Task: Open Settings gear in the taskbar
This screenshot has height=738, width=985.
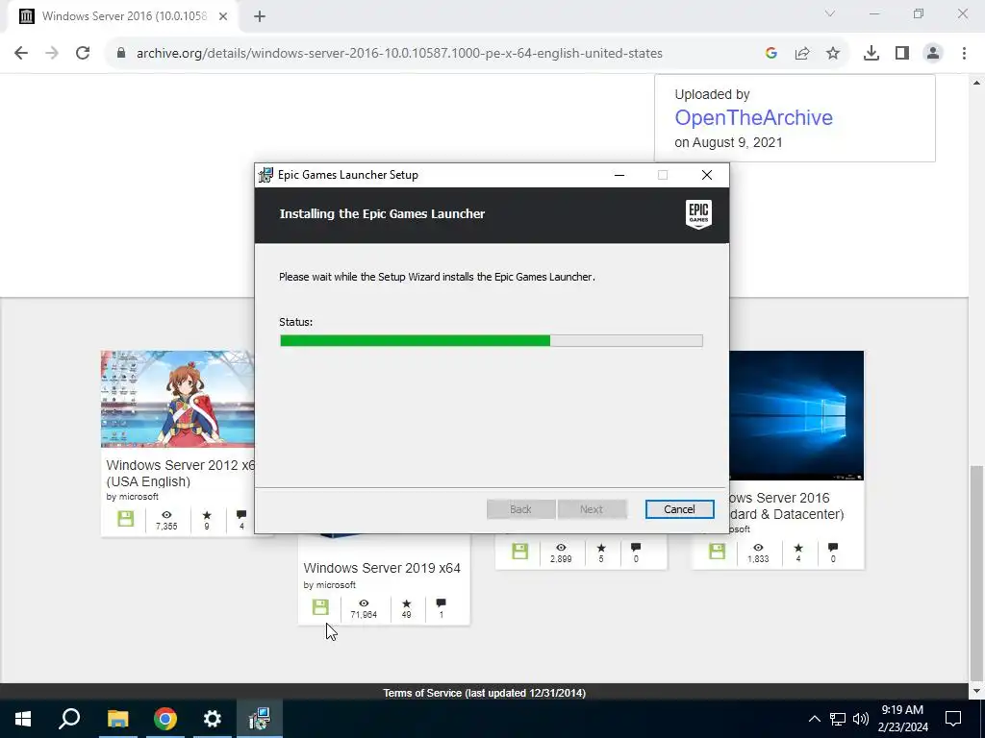Action: point(213,719)
